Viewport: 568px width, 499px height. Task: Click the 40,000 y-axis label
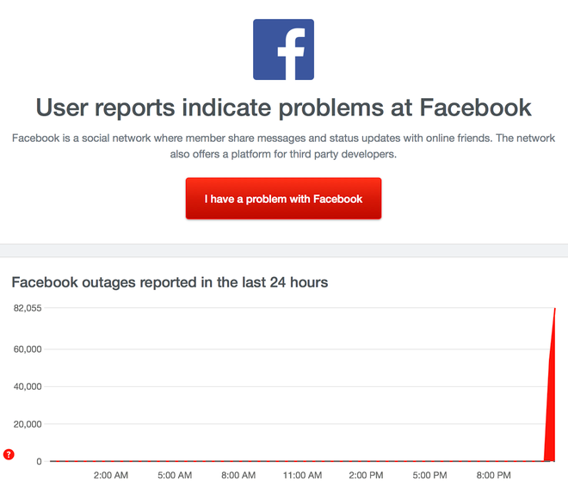click(x=28, y=386)
